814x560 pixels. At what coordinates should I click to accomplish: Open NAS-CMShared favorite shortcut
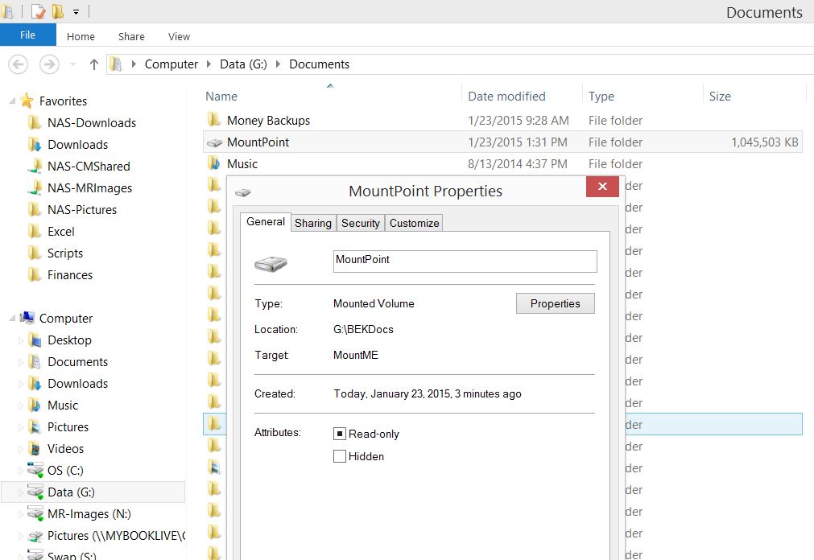click(89, 167)
